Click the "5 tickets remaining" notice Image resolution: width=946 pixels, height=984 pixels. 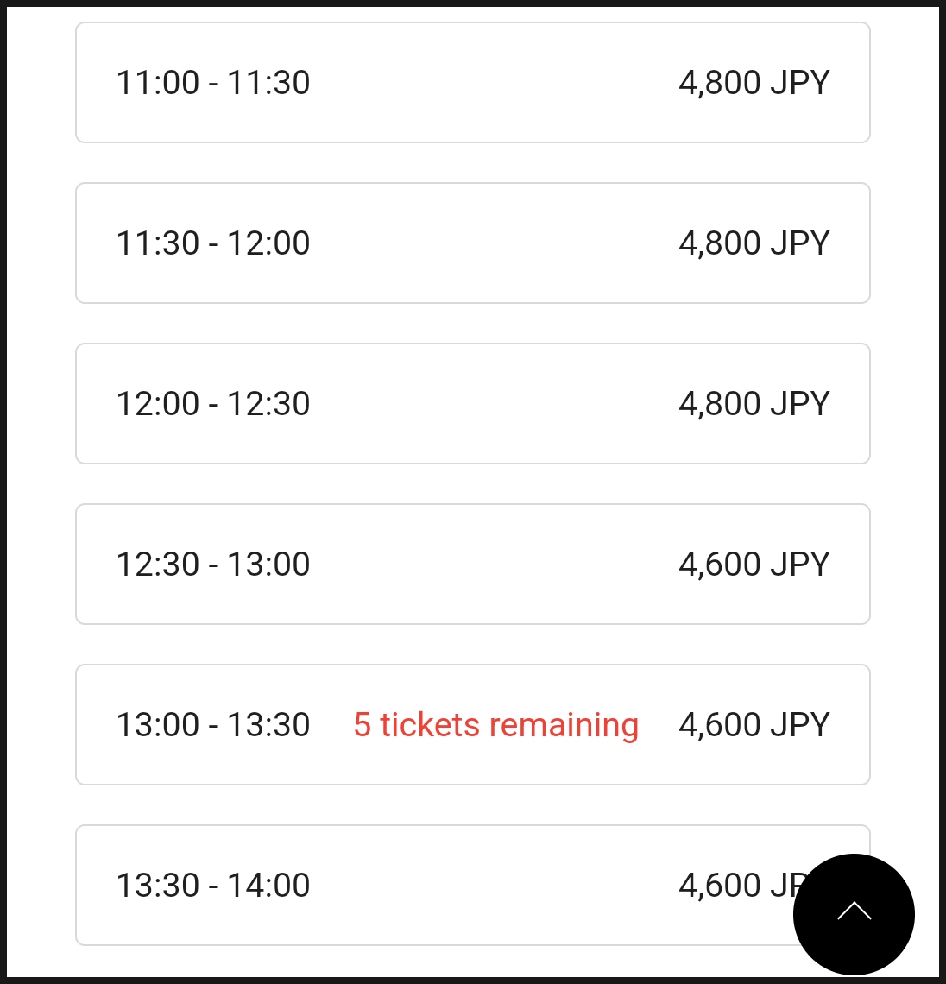496,725
